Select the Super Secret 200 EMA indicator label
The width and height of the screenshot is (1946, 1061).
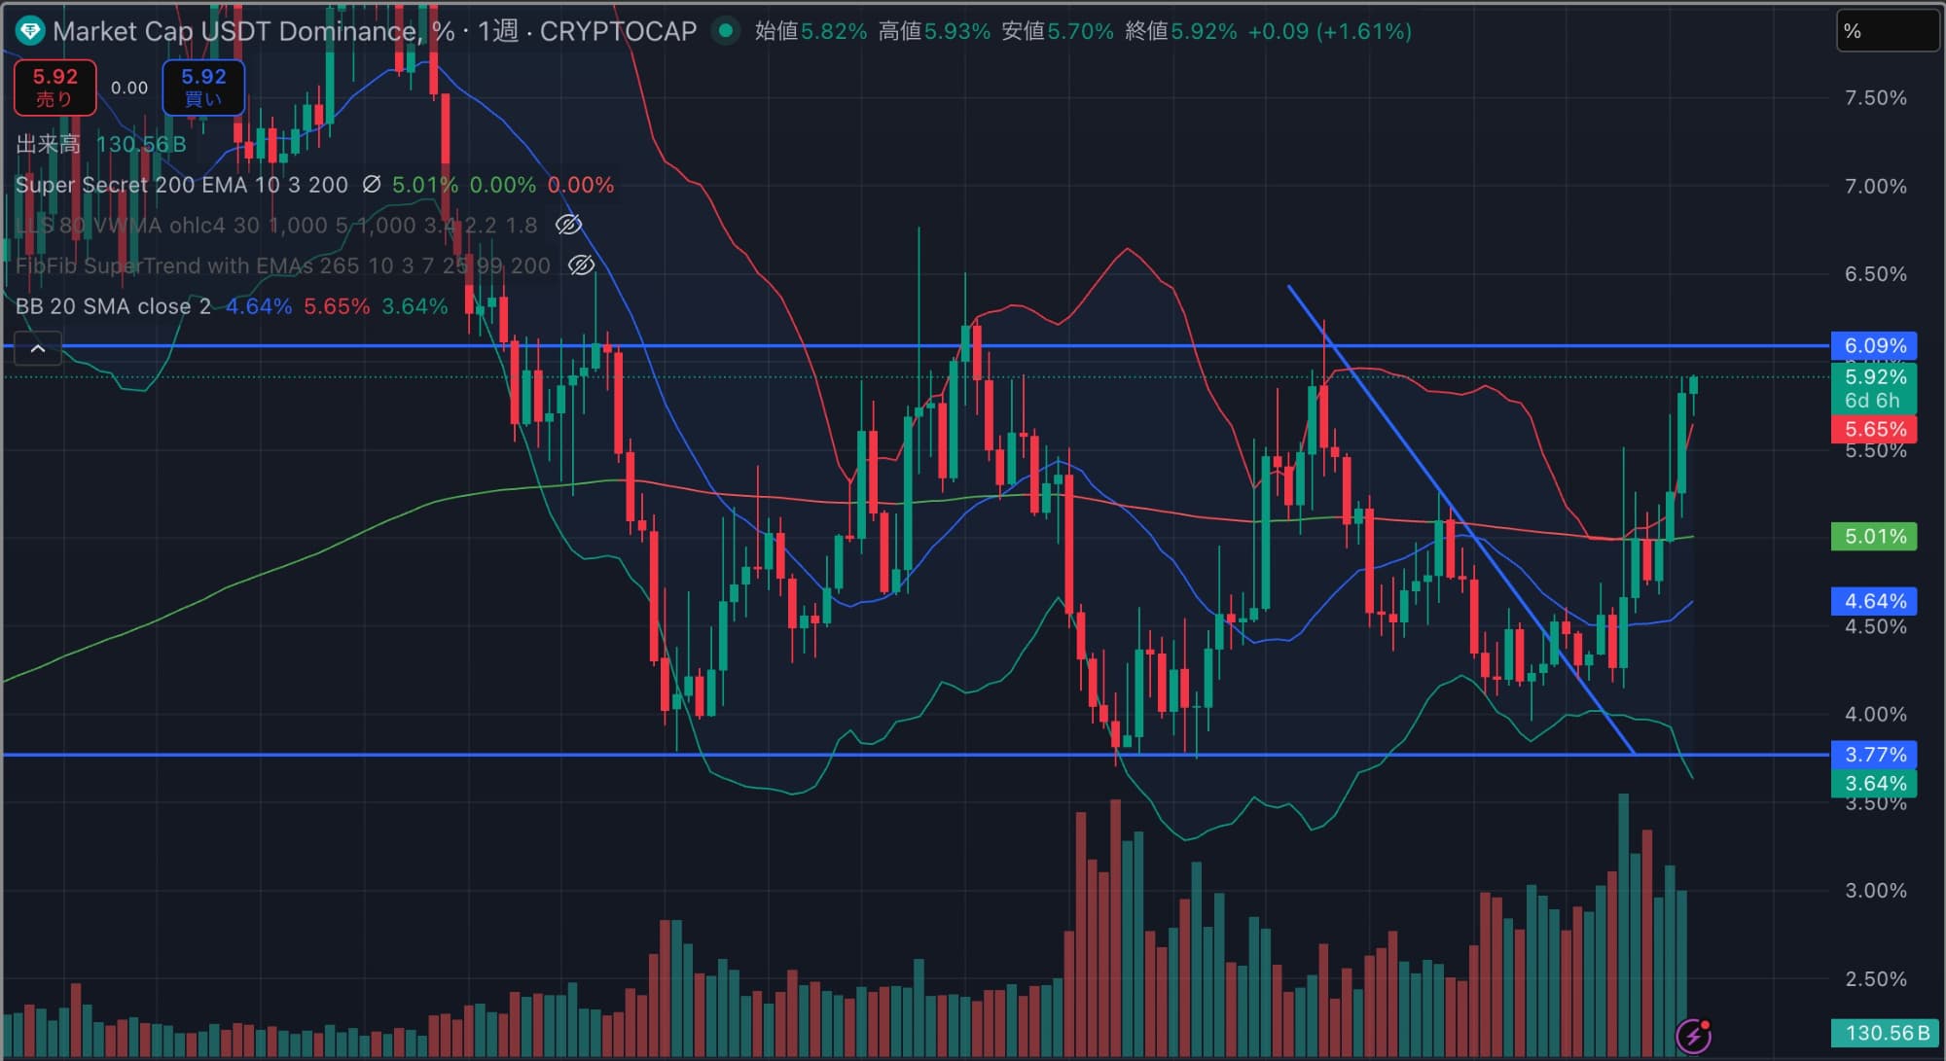(181, 185)
